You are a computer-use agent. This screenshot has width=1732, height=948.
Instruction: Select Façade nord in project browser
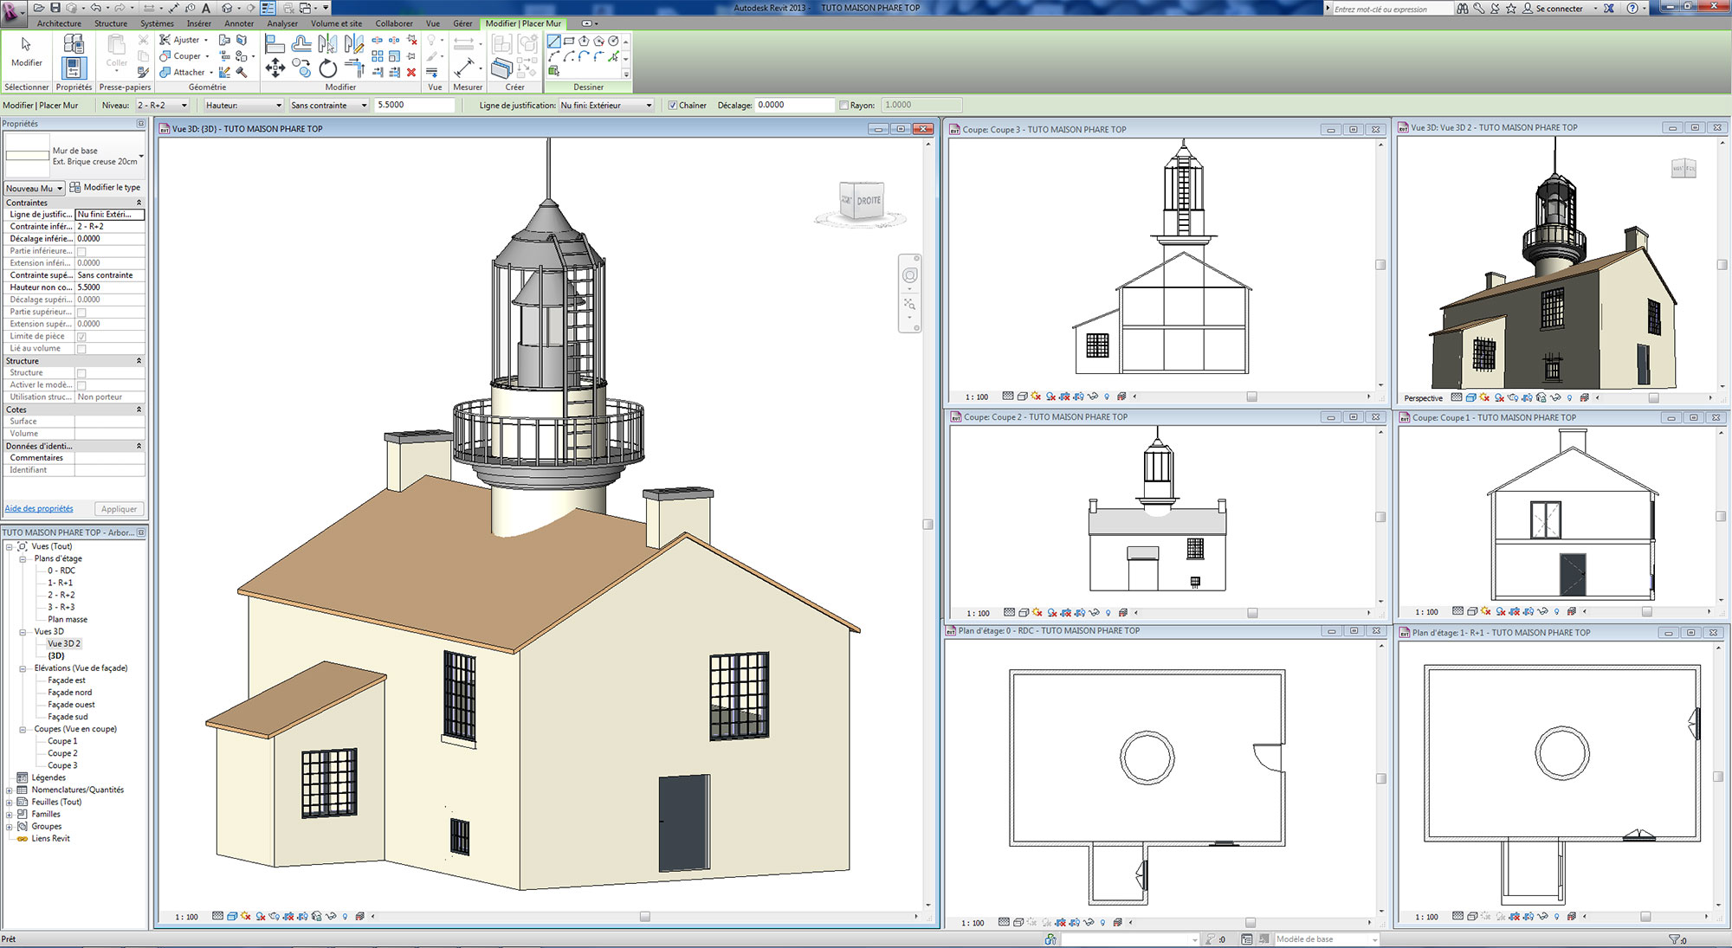69,693
